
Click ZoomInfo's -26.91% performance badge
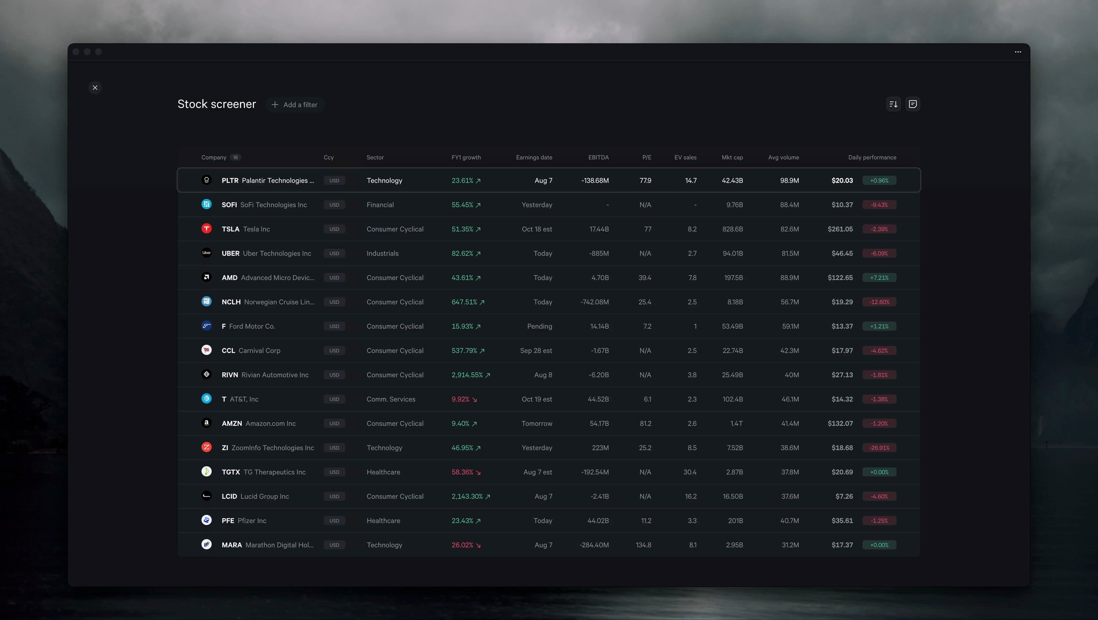click(879, 448)
